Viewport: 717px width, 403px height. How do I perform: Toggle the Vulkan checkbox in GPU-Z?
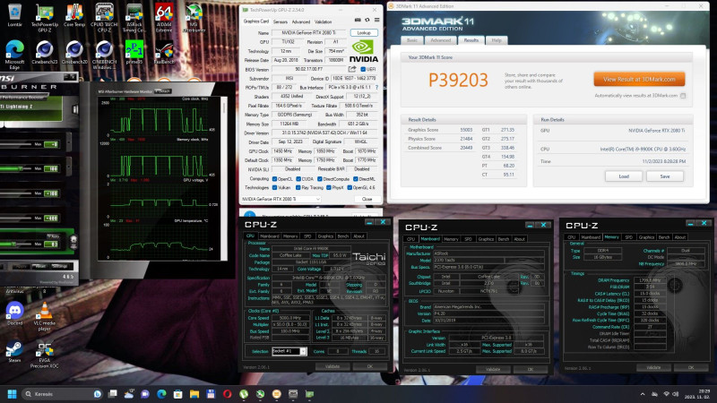(x=274, y=187)
